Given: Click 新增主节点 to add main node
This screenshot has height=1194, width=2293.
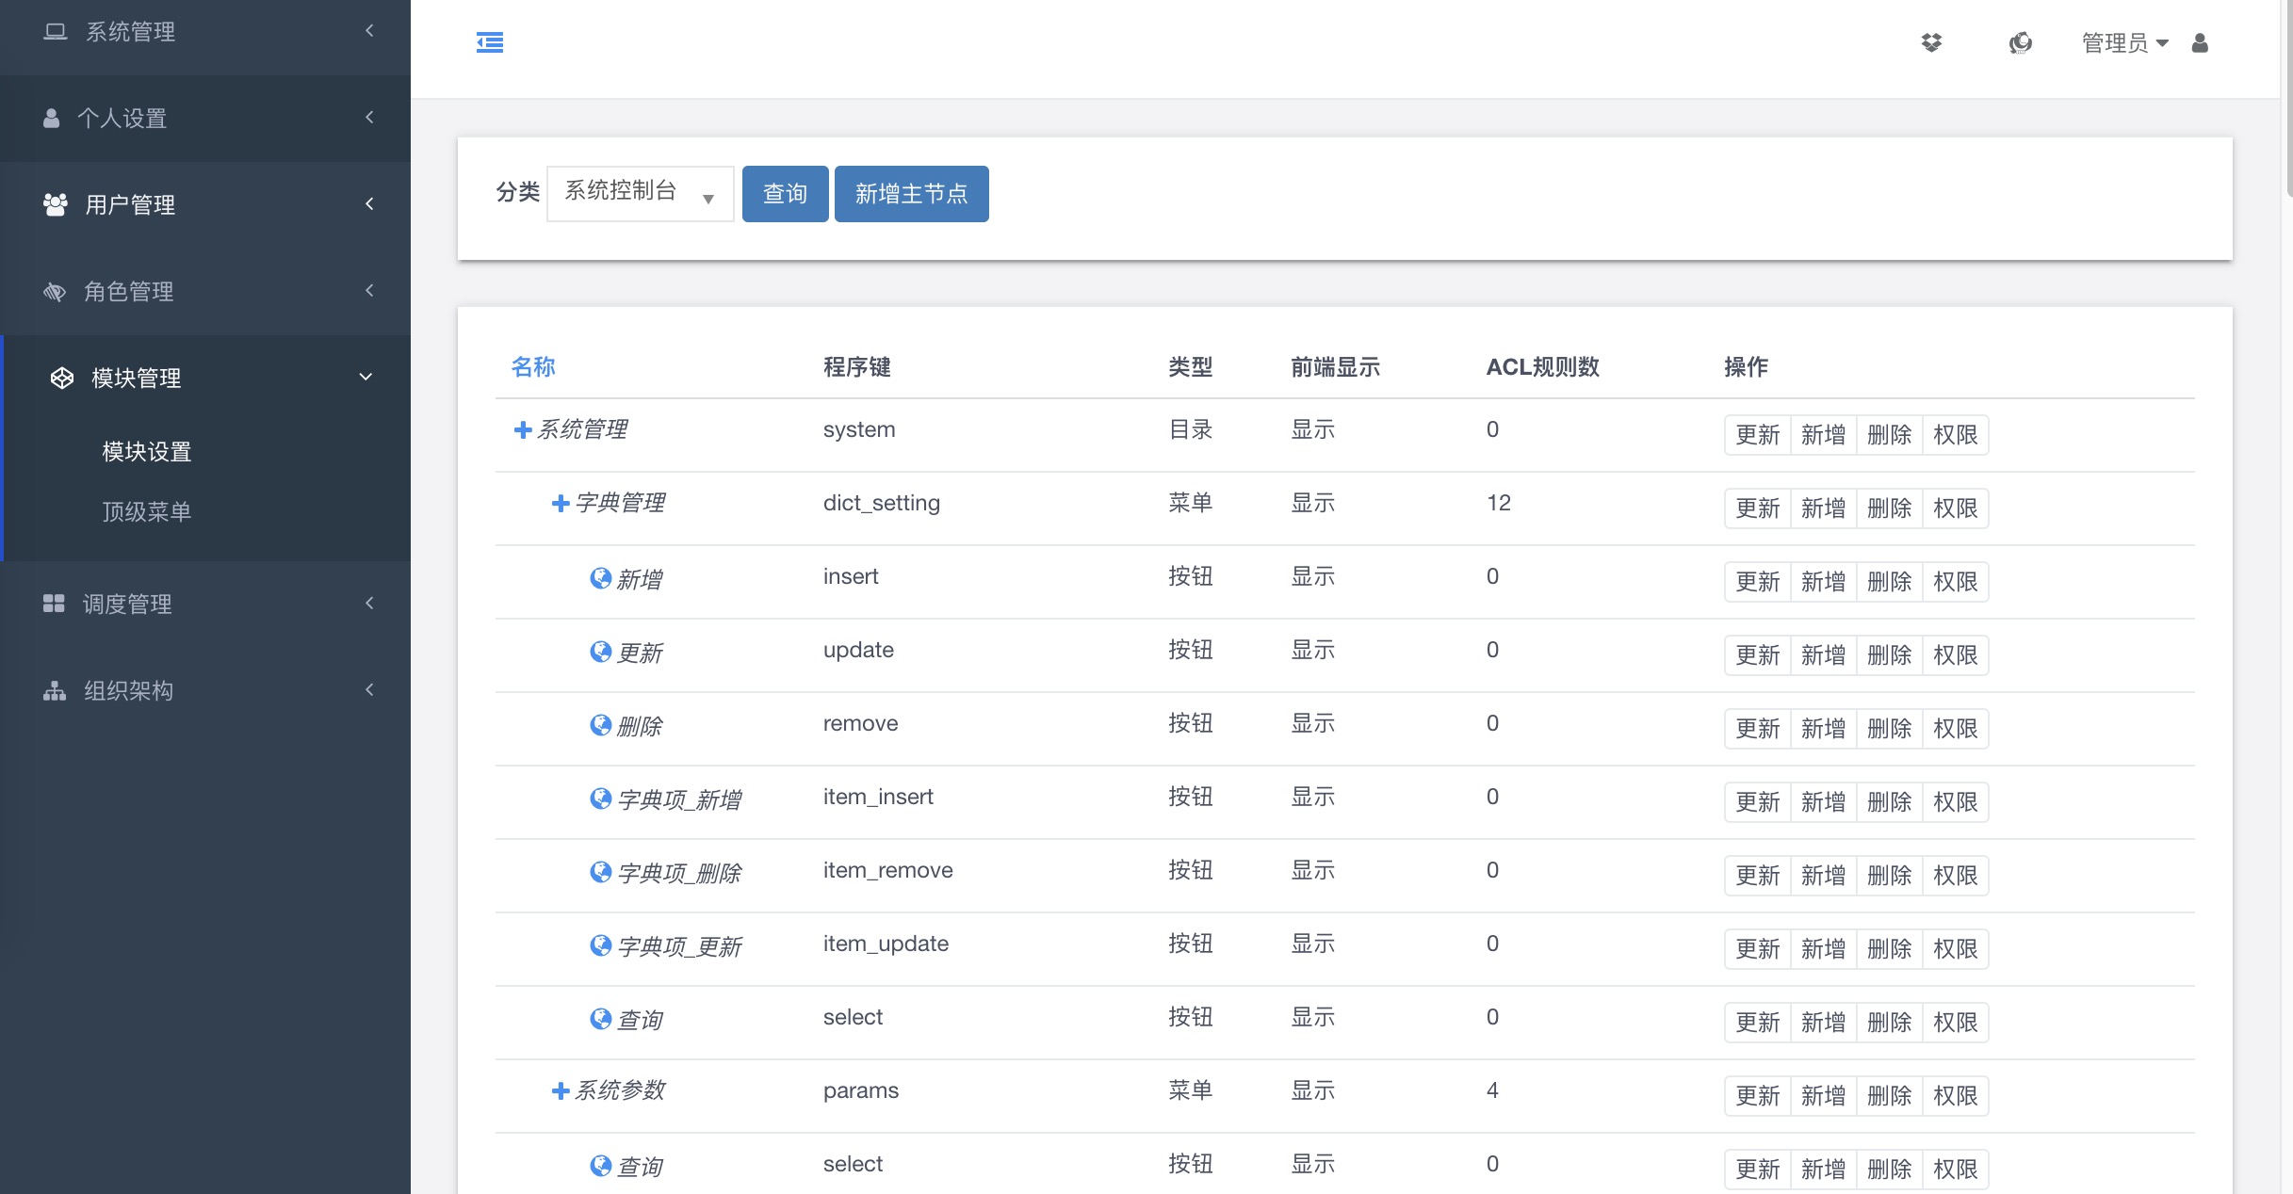Looking at the screenshot, I should (910, 193).
